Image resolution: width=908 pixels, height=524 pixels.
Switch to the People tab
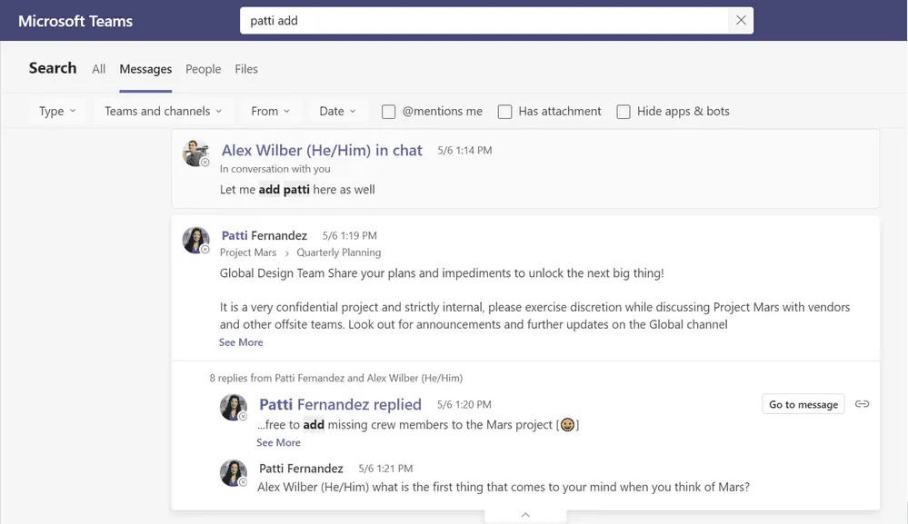tap(203, 69)
